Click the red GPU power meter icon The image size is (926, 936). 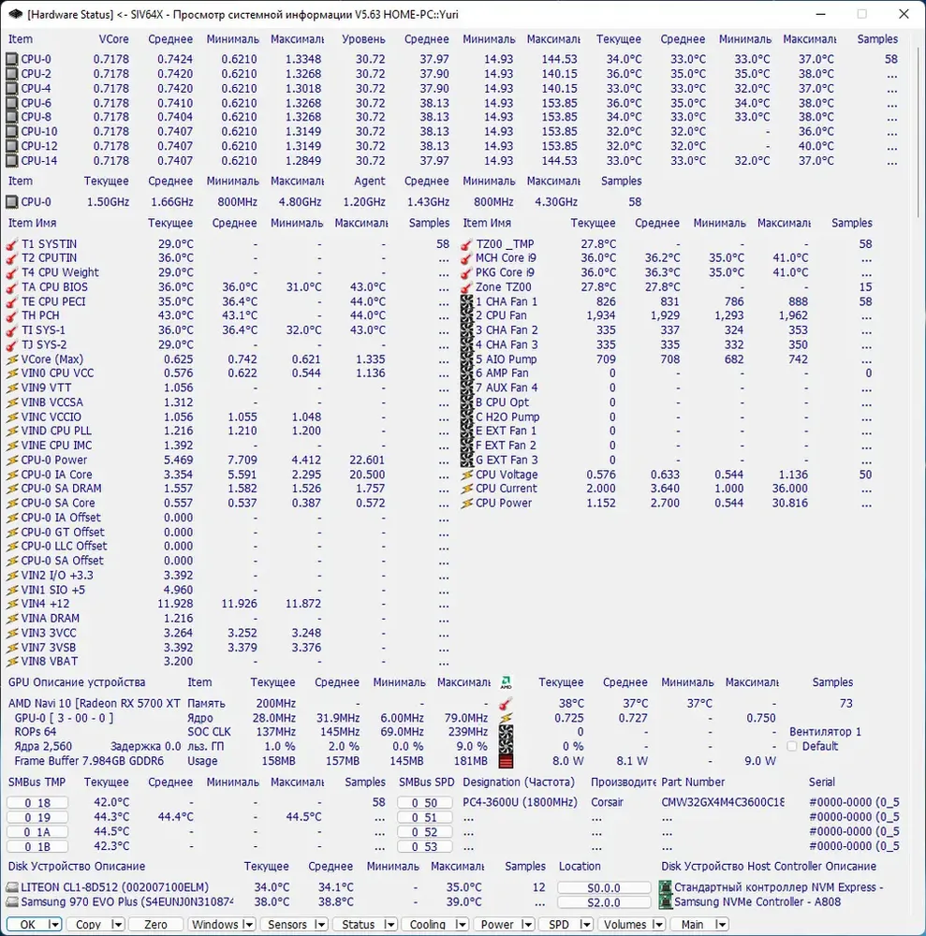[506, 761]
